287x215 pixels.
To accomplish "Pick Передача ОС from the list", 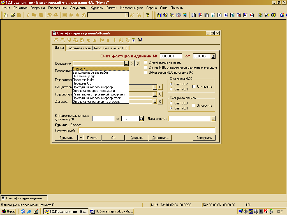I will [101, 83].
